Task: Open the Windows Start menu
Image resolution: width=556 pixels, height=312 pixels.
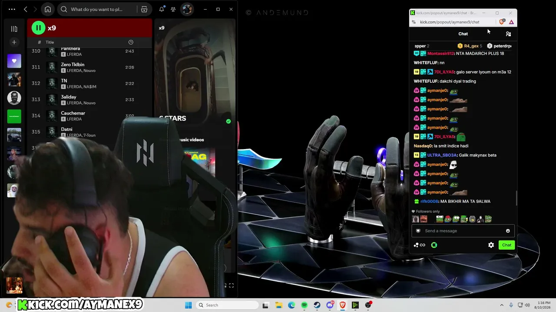Action: [188, 305]
